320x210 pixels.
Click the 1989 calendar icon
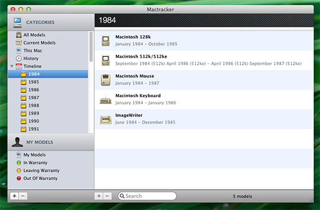click(x=23, y=113)
